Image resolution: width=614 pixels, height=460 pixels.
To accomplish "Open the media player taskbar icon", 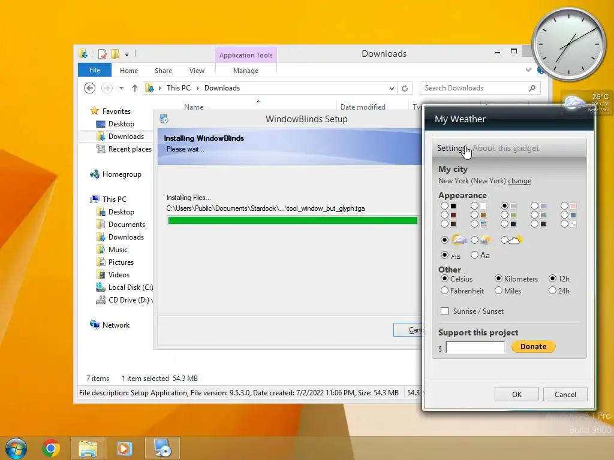I will 125,448.
